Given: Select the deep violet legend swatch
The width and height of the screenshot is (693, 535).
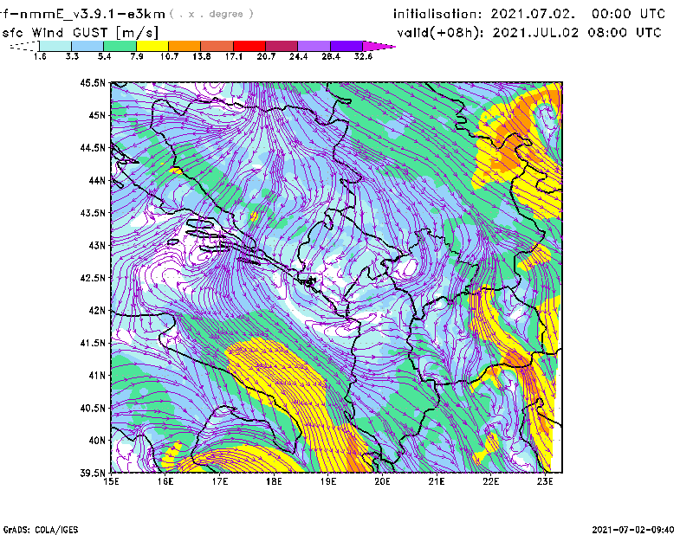Looking at the screenshot, I should [346, 46].
